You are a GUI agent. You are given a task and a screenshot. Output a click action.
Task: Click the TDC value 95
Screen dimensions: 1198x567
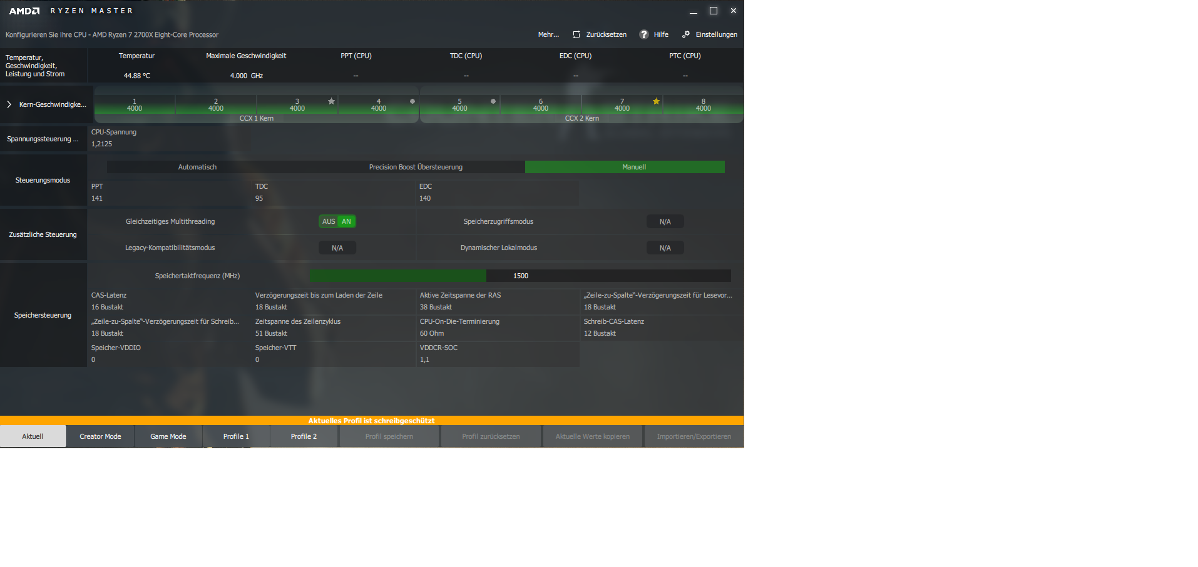pyautogui.click(x=259, y=198)
